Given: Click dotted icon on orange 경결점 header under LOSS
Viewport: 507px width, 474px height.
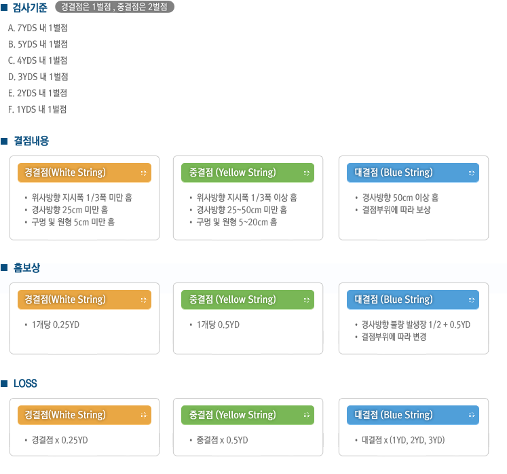Looking at the screenshot, I should click(144, 415).
